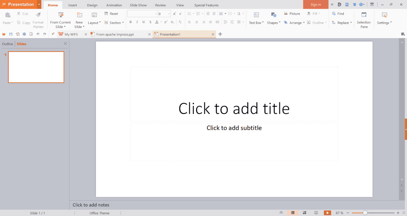Switch to Slide Sorter view in status bar
This screenshot has height=216, width=407.
click(x=304, y=213)
